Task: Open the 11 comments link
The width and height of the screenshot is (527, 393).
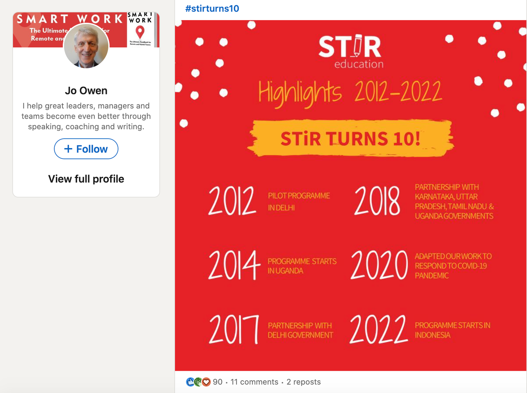Action: click(254, 382)
